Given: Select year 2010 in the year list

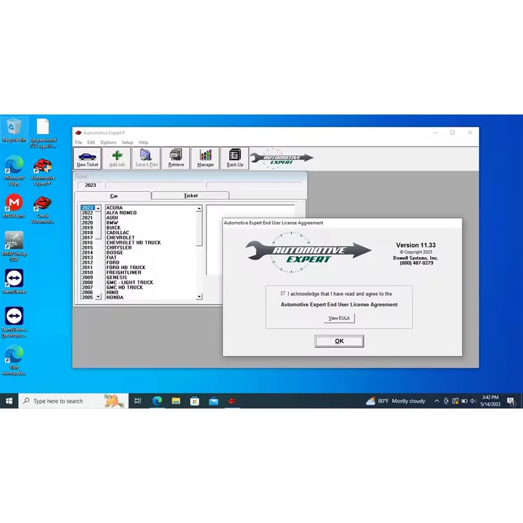Looking at the screenshot, I should tap(87, 273).
